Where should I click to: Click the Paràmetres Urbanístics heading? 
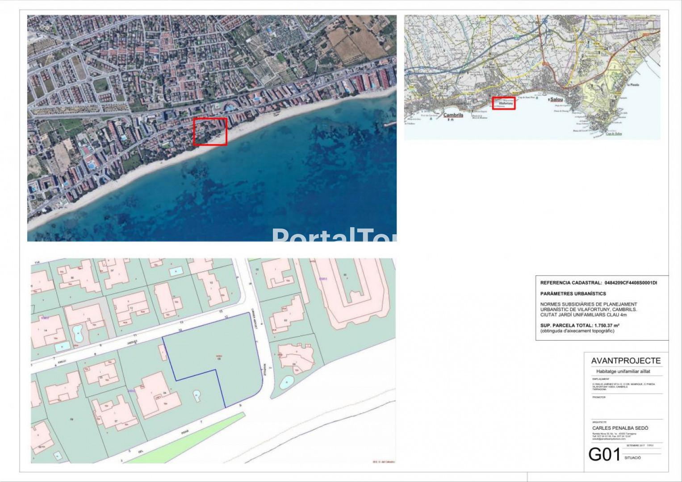[x=573, y=294]
